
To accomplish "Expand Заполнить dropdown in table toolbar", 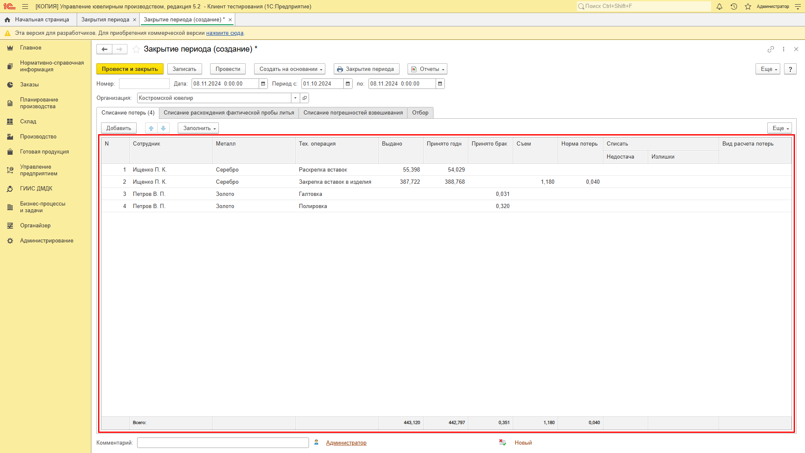I will point(198,128).
